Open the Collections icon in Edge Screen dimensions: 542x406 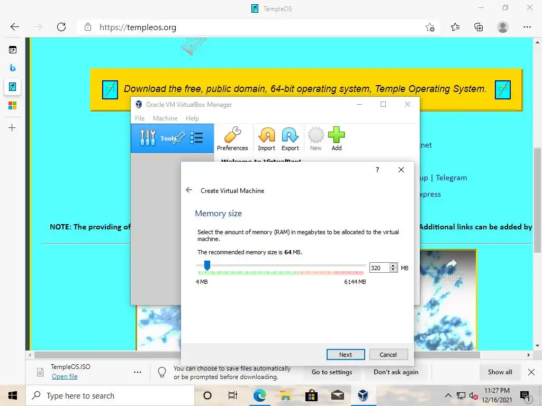pos(478,27)
